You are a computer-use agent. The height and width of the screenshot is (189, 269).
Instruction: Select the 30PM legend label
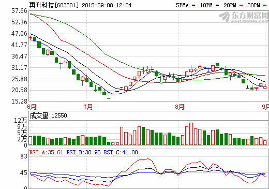point(253,5)
